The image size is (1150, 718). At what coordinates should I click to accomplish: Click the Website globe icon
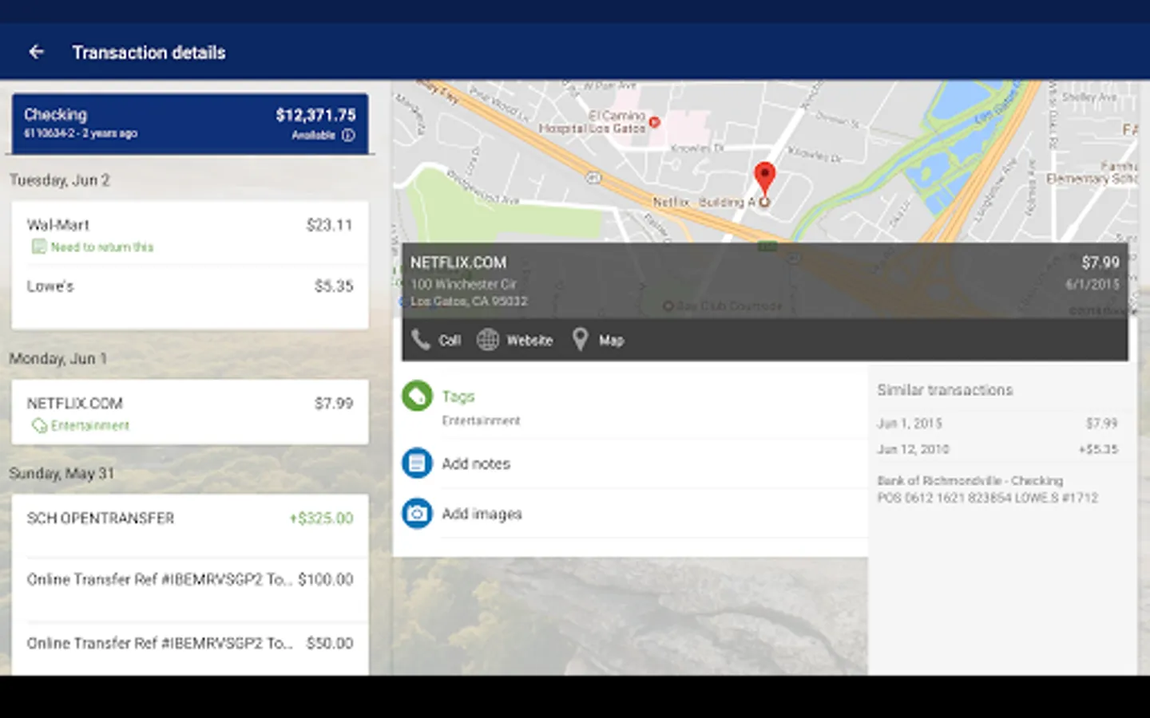click(x=487, y=340)
